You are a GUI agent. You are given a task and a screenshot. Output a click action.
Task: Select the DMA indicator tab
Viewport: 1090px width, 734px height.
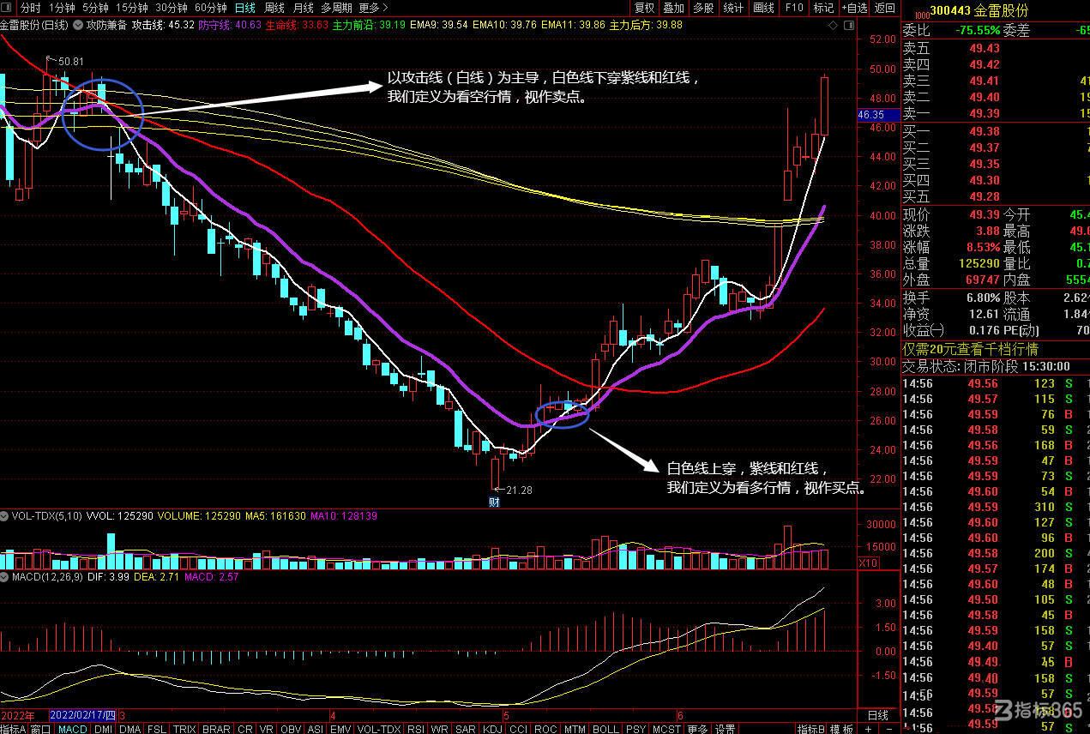point(130,729)
